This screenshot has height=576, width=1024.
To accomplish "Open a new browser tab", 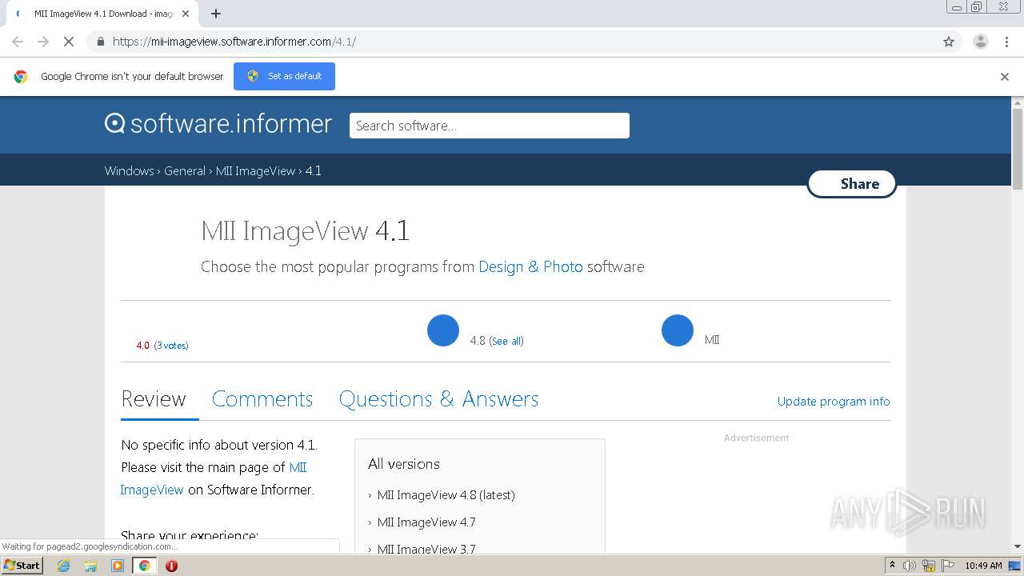I will [x=216, y=14].
